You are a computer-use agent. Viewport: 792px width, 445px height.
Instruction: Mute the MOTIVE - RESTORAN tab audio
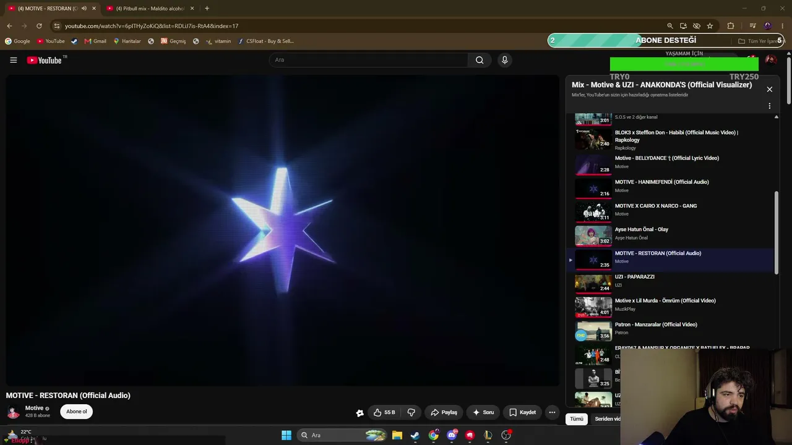(84, 9)
